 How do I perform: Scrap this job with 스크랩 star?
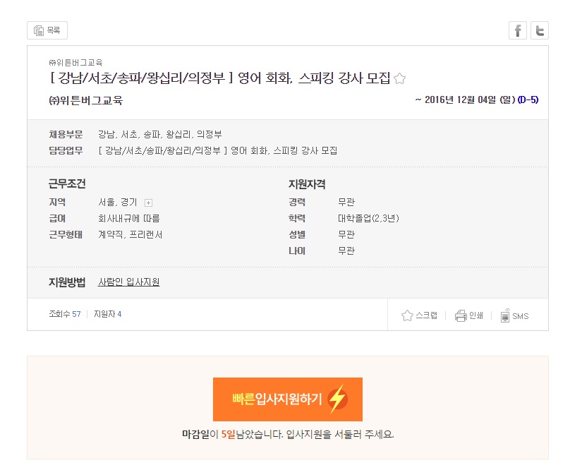(419, 315)
